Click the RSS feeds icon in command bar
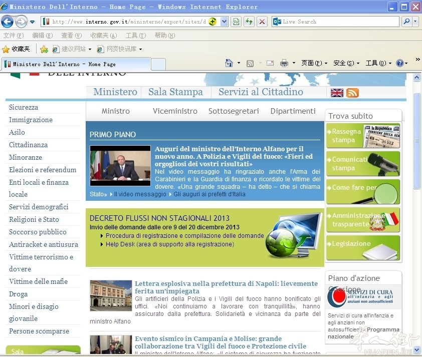This screenshot has height=357, width=422. (x=250, y=64)
